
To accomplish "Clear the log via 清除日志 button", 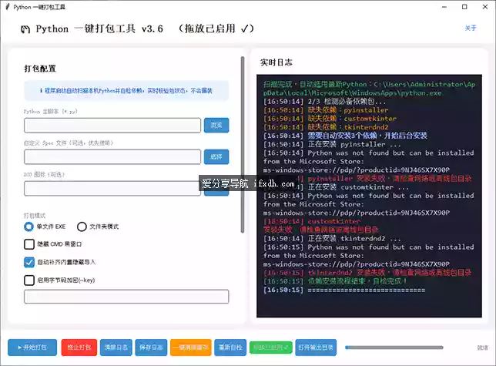I will tap(116, 348).
